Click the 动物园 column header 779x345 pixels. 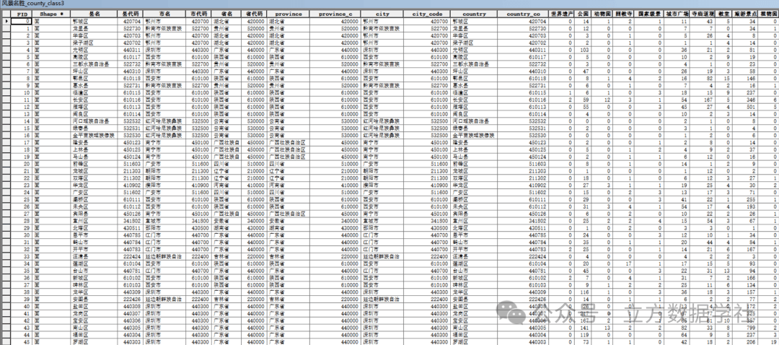602,14
